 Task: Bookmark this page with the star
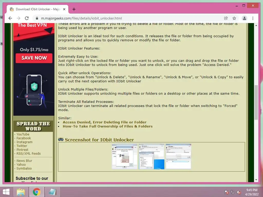click(x=234, y=18)
